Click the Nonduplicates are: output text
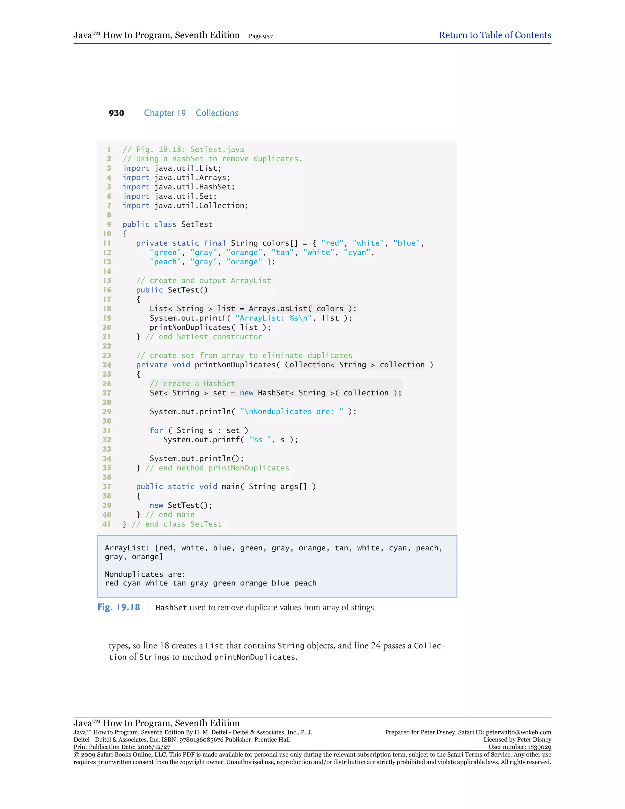The image size is (625, 809). (x=145, y=574)
